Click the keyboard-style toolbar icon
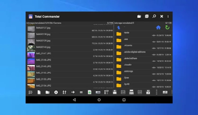 [131, 92]
